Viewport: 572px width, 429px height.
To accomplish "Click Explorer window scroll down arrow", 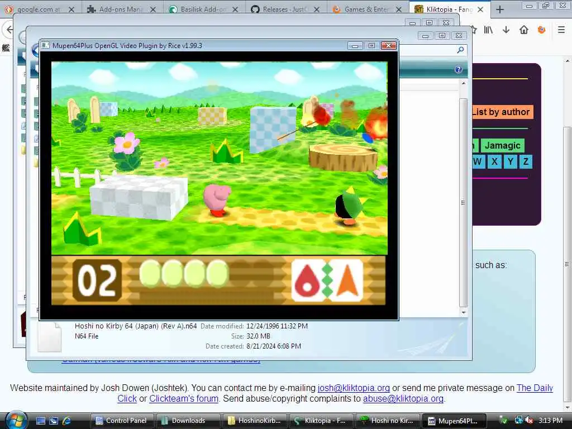I will pyautogui.click(x=463, y=312).
